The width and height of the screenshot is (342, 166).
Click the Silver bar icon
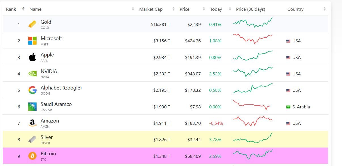click(32, 139)
